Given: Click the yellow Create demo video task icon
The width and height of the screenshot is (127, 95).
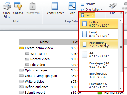Looking at the screenshot, I should pos(21,48).
